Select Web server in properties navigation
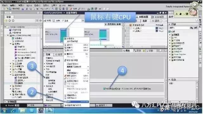Image resolution: width=203 pixels, height=114 pixels. [x=50, y=66]
